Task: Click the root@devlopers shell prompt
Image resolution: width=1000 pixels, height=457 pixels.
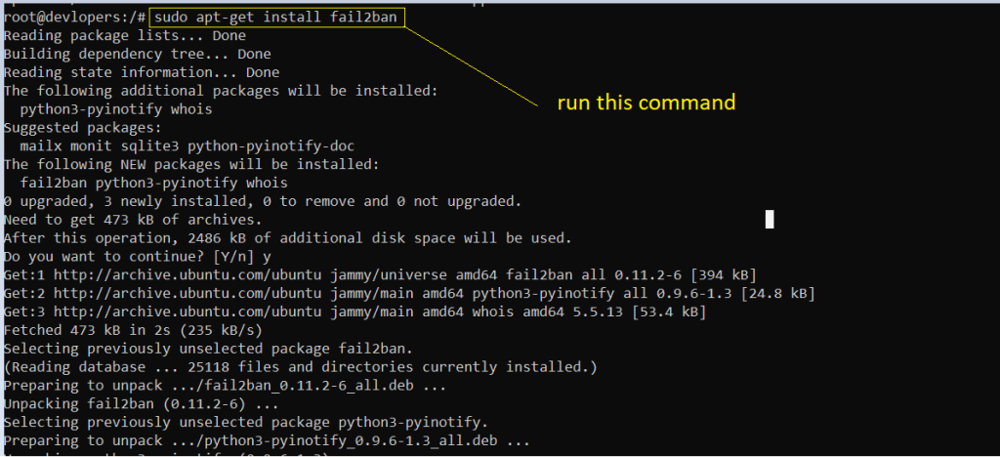Action: pos(74,18)
